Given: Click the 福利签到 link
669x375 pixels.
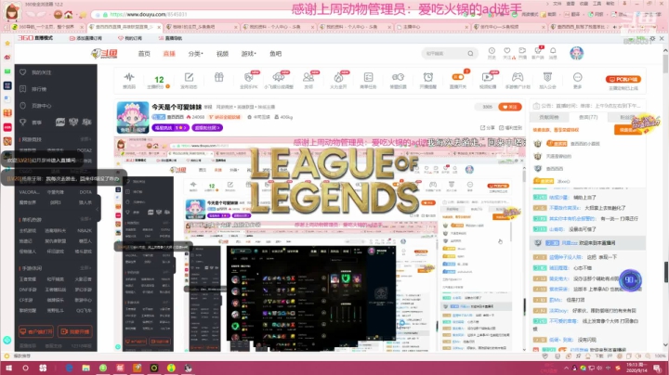Looking at the screenshot, I should (511, 127).
